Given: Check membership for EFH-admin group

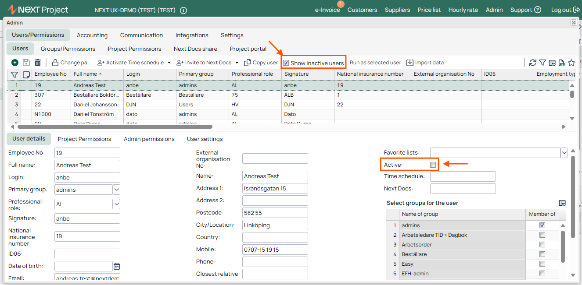Looking at the screenshot, I should tap(542, 274).
